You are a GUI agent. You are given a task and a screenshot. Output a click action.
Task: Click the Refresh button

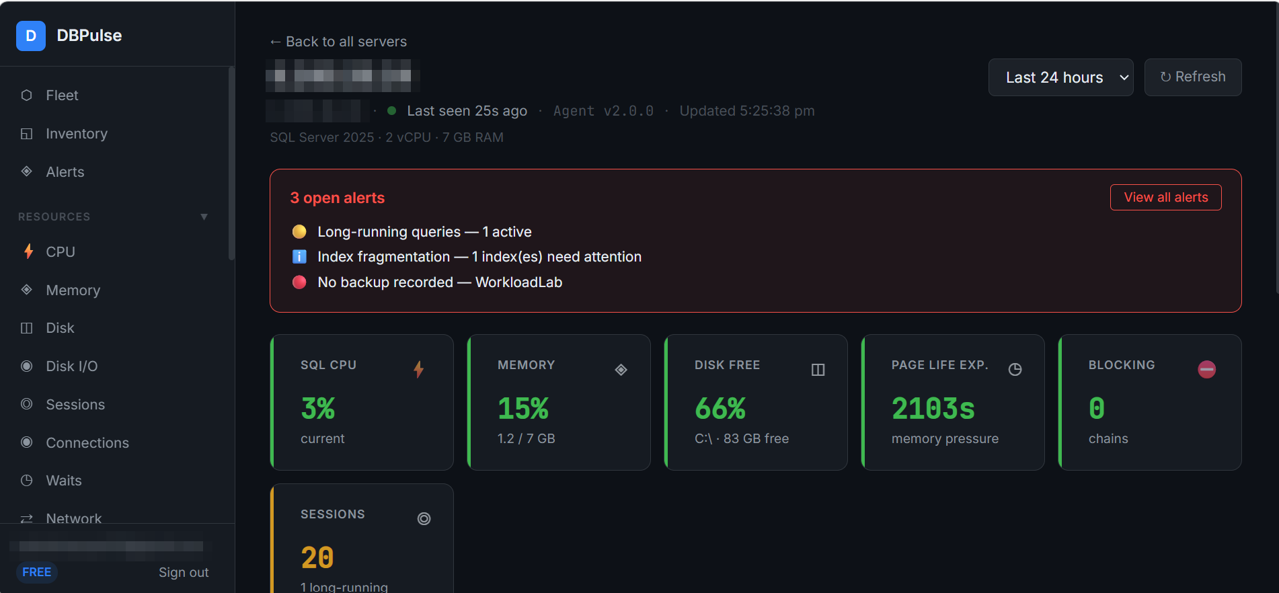coord(1192,77)
